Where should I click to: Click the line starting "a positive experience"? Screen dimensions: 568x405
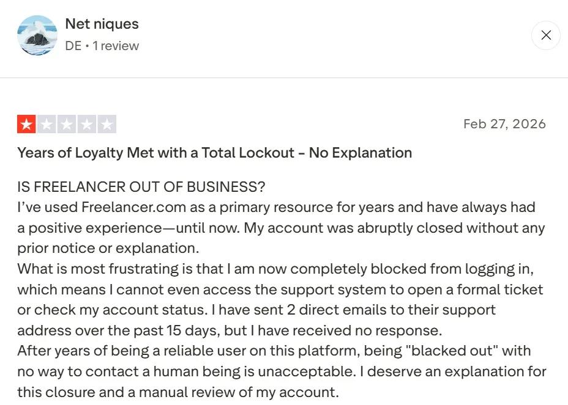click(x=280, y=228)
